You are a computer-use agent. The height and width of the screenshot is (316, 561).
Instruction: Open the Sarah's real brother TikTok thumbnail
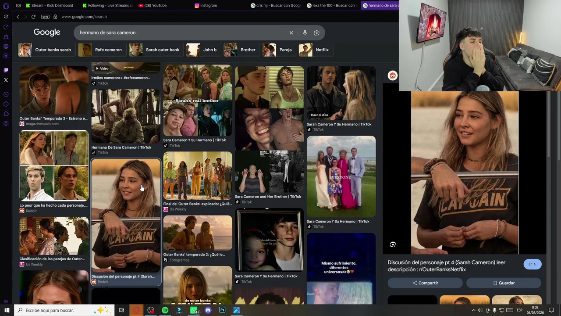click(x=198, y=101)
